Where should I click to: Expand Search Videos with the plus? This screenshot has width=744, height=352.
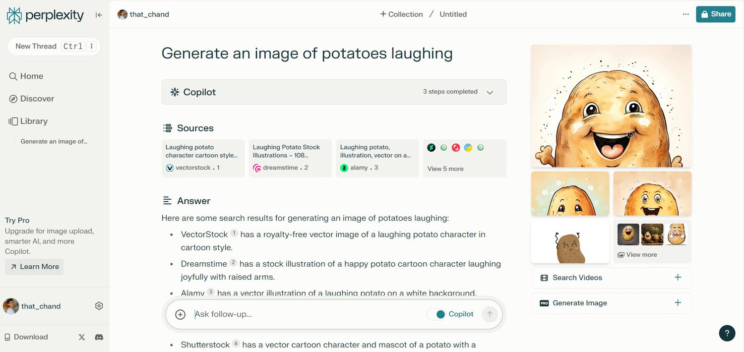pyautogui.click(x=678, y=278)
